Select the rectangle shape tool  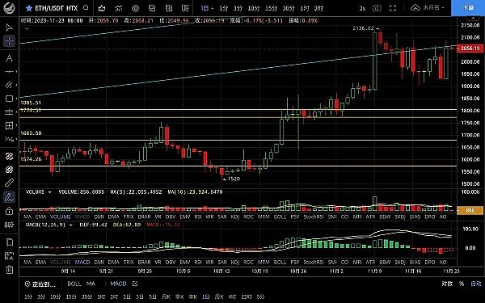coord(9,99)
